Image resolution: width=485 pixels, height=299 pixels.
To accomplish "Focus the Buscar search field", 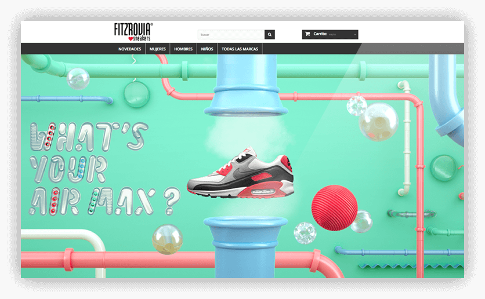I will pyautogui.click(x=231, y=35).
